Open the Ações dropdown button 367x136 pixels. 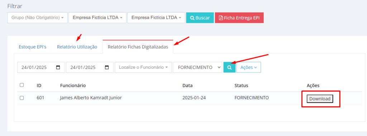click(249, 67)
